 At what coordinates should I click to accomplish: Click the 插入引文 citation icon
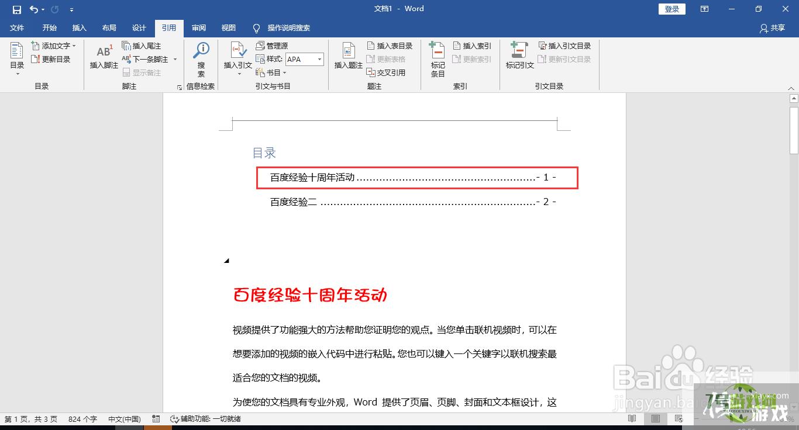238,59
